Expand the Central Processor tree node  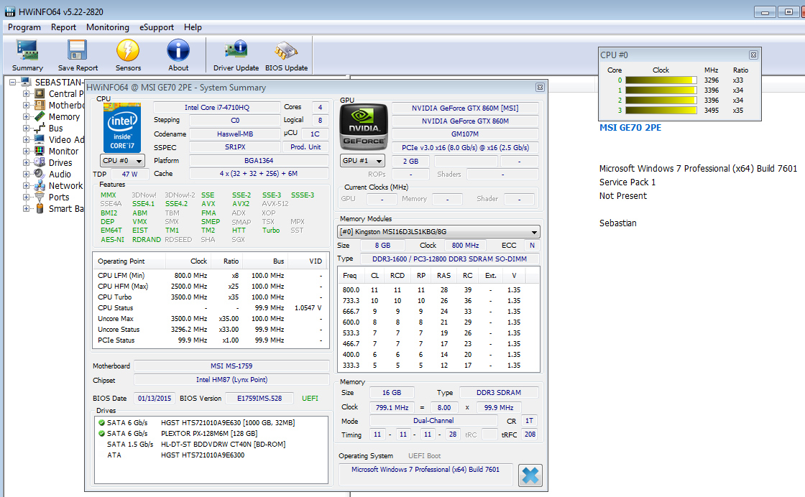[x=26, y=93]
